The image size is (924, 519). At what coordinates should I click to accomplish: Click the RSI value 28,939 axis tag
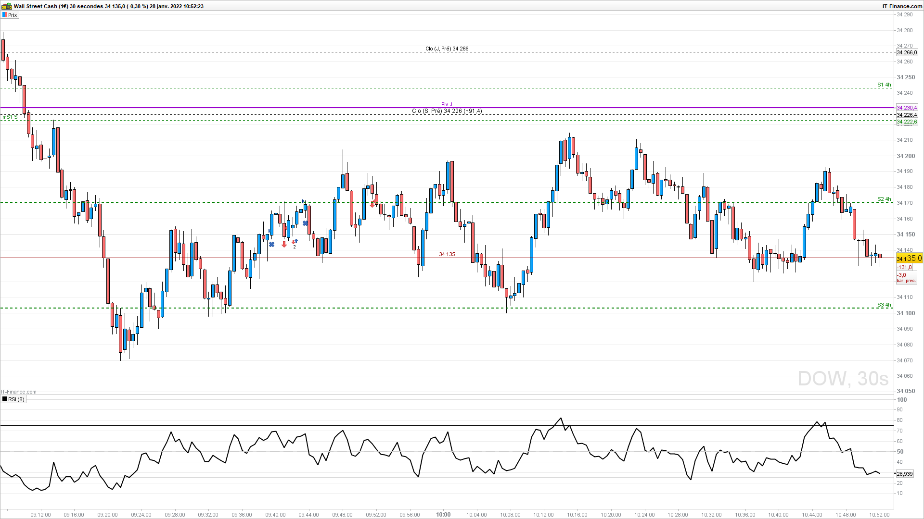pyautogui.click(x=904, y=474)
